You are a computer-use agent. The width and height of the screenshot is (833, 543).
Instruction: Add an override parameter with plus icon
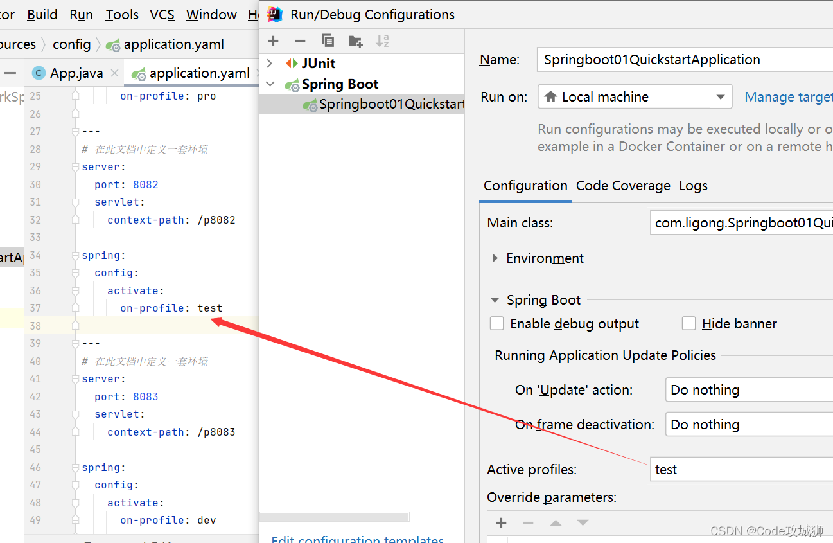(x=502, y=522)
